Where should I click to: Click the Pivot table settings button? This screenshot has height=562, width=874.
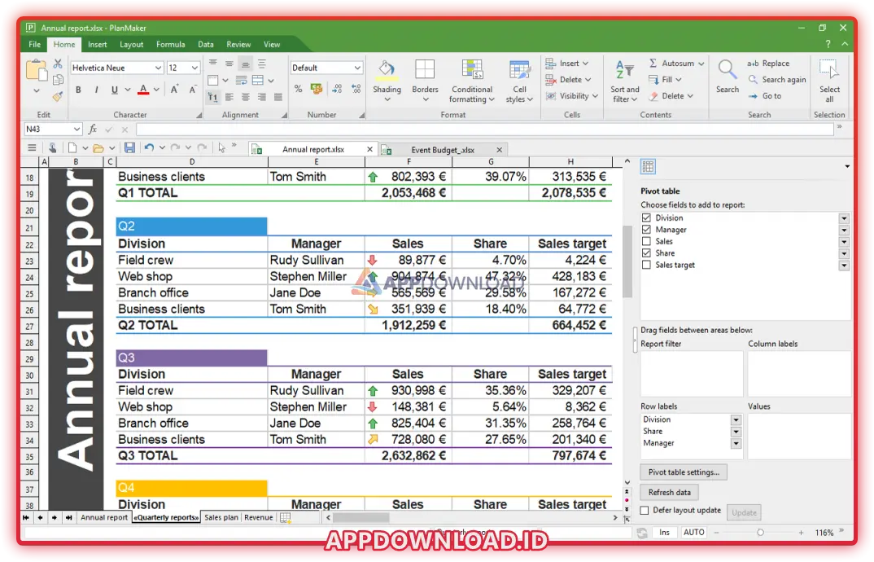tap(684, 472)
